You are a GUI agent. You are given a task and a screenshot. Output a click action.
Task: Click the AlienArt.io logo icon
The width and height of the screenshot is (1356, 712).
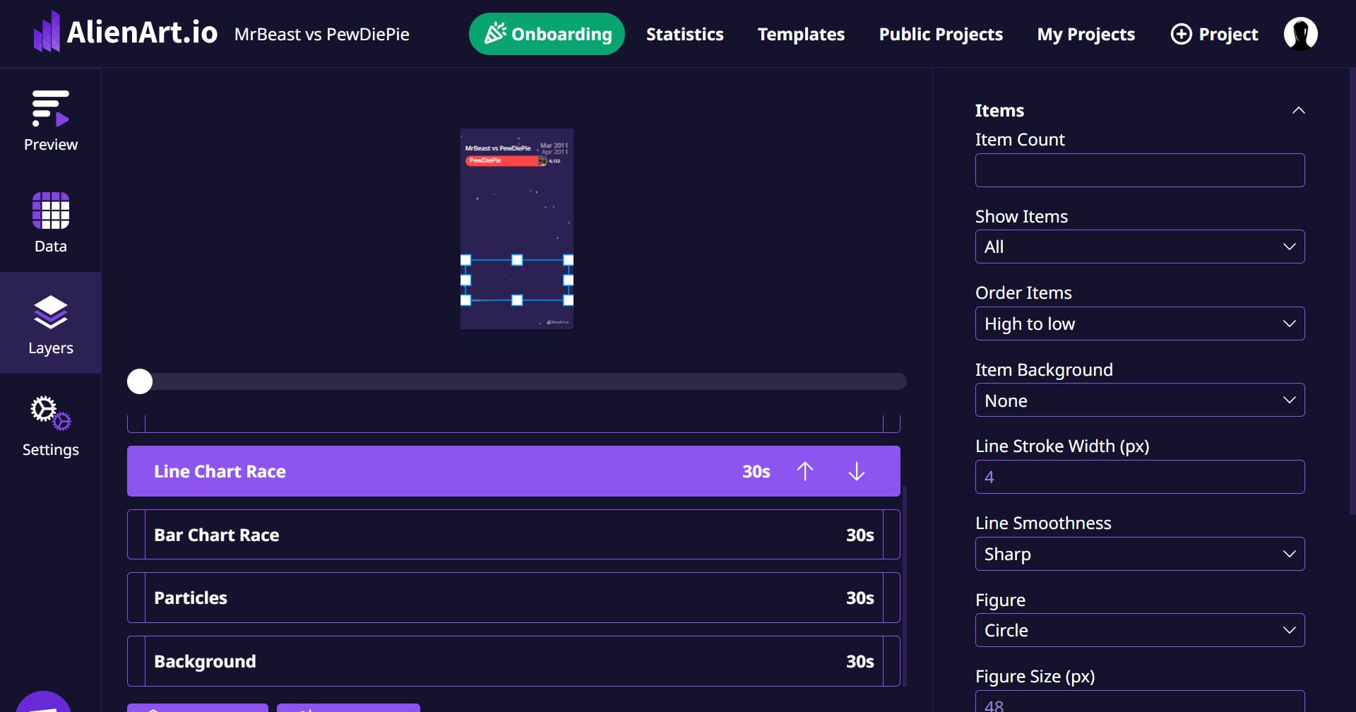pos(47,32)
